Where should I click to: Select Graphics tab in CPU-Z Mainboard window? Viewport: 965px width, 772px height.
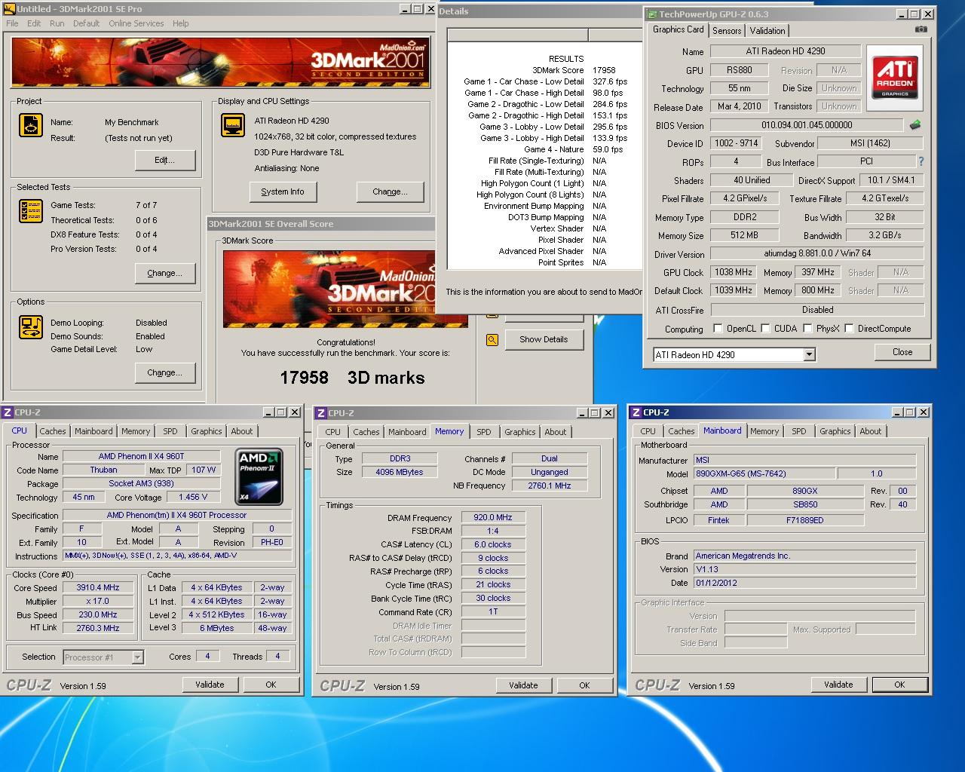pos(835,431)
